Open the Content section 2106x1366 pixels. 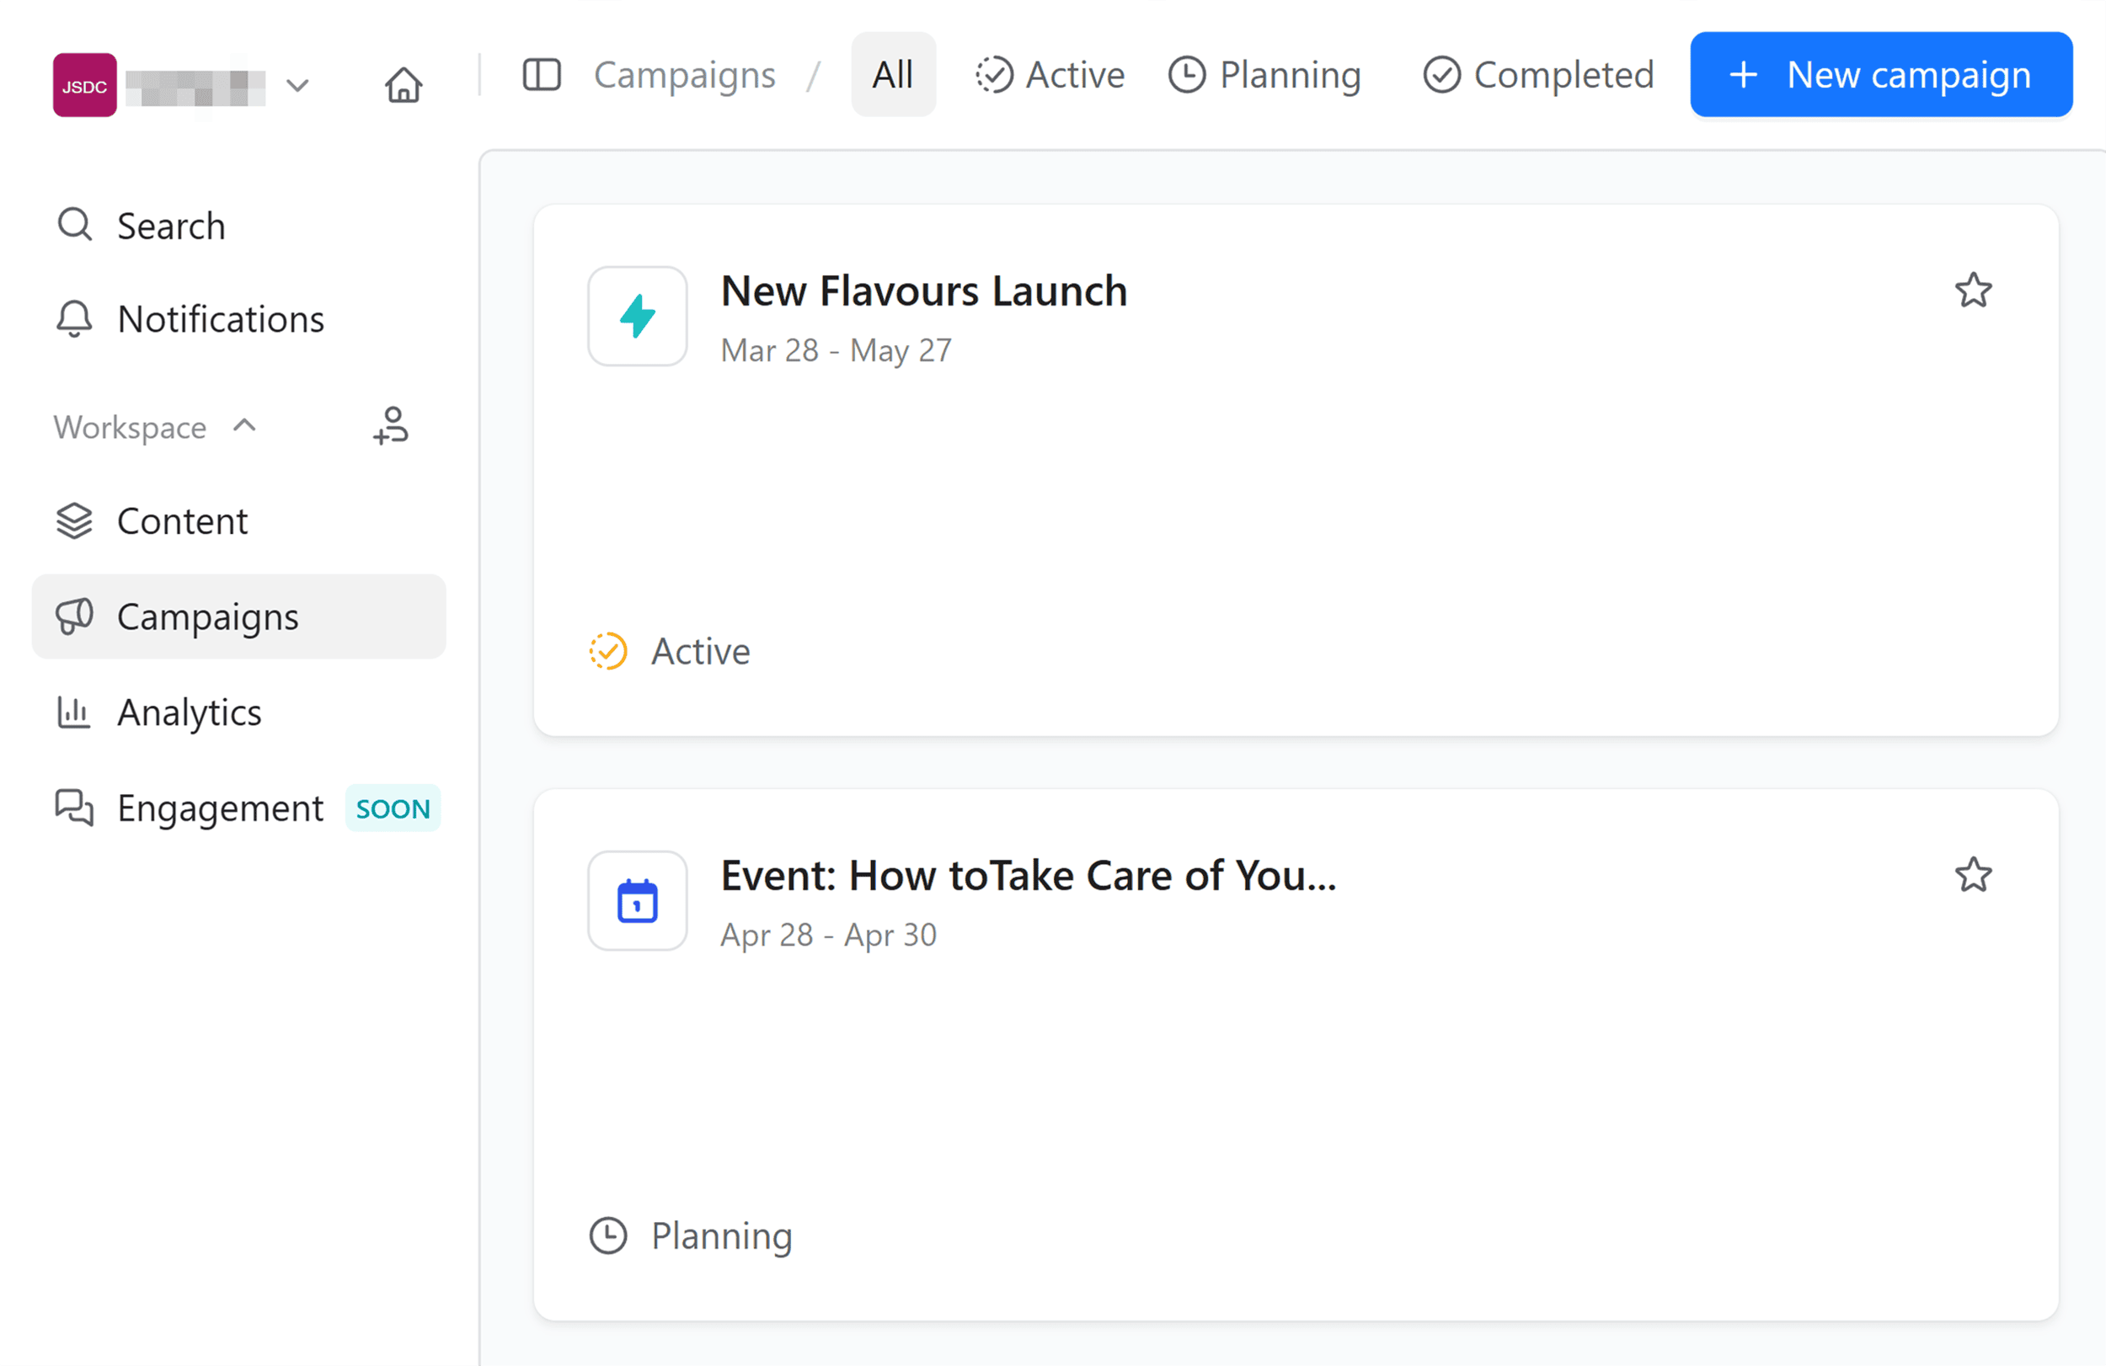[181, 521]
